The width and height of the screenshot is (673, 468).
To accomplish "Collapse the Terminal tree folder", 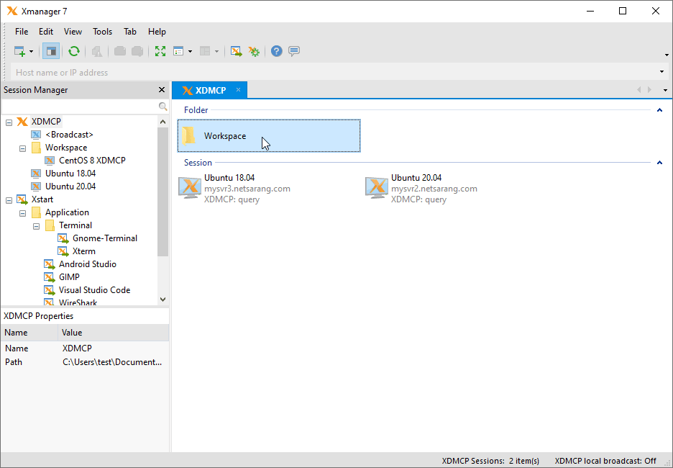I will 37,226.
